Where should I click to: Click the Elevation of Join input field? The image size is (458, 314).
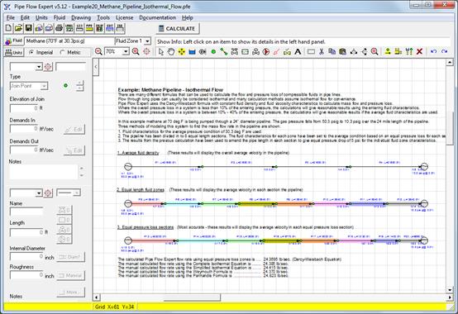[x=24, y=108]
